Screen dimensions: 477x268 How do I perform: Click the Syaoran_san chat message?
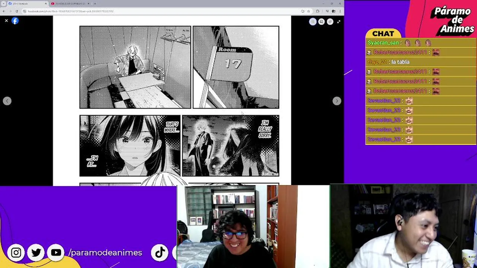point(420,43)
